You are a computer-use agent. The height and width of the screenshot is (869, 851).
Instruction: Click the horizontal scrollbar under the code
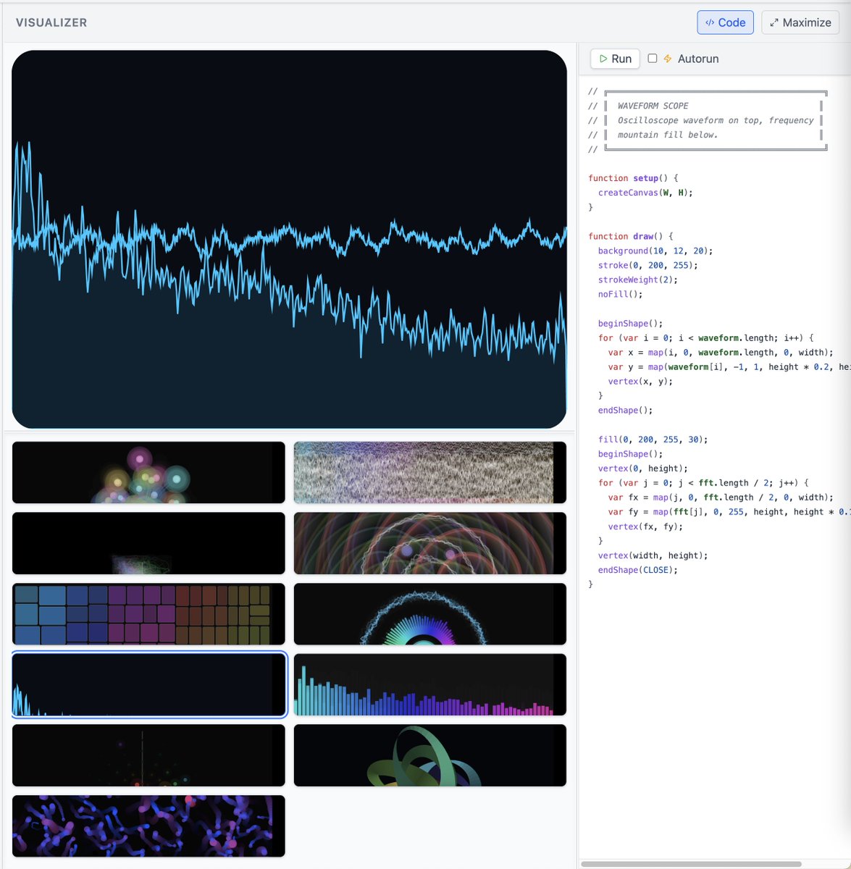pyautogui.click(x=691, y=864)
